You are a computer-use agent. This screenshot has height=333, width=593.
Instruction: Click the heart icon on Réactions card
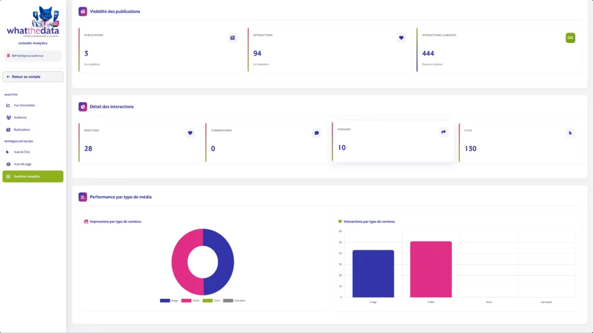pyautogui.click(x=190, y=133)
